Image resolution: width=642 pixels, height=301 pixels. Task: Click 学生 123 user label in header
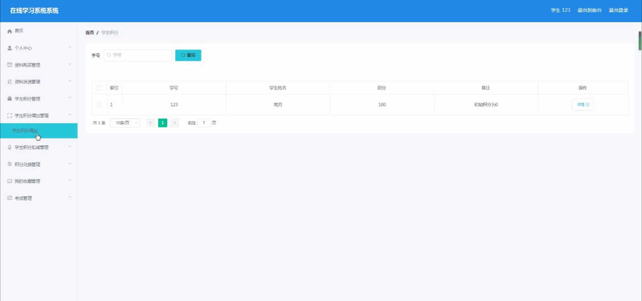(x=560, y=10)
